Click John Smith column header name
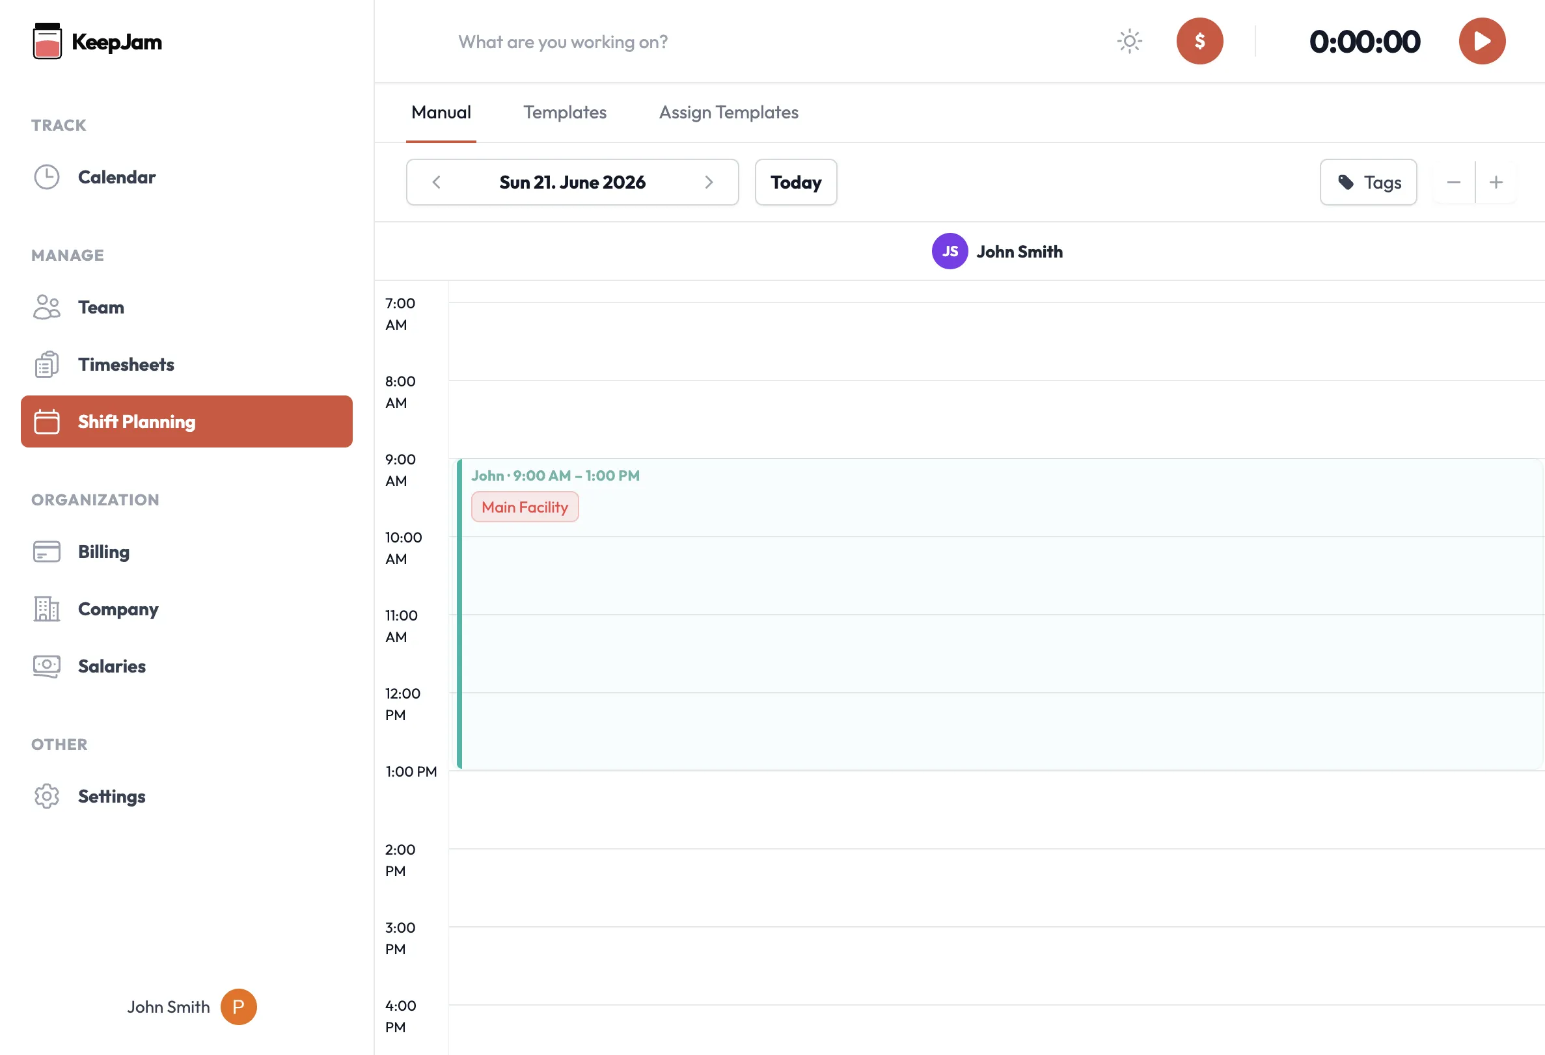Viewport: 1545px width, 1055px height. click(1019, 252)
